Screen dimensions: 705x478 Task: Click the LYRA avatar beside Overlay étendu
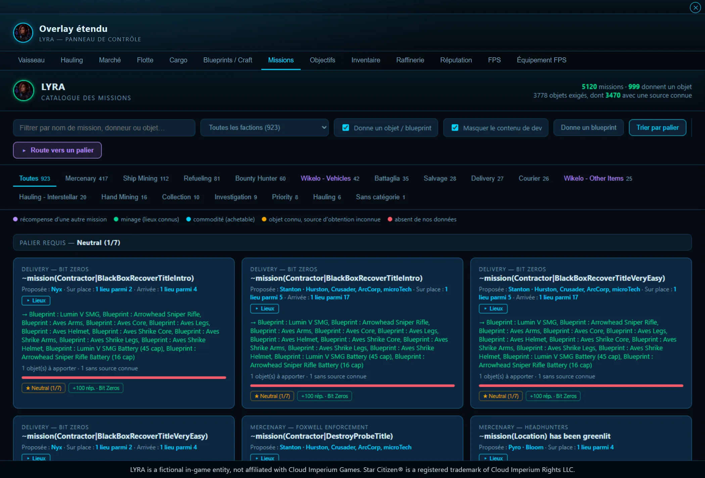tap(23, 33)
